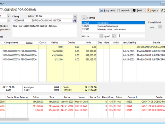
Task: Click the Fecha Ent. column header
Action: point(95,97)
